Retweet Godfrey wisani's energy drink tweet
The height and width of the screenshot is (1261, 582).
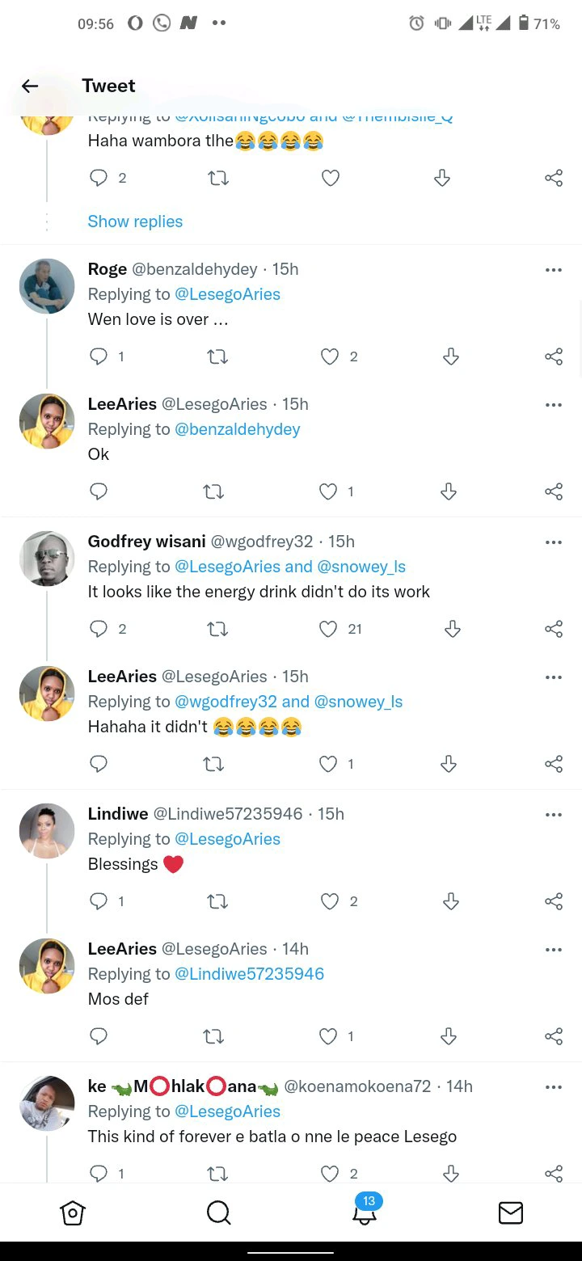(x=217, y=629)
